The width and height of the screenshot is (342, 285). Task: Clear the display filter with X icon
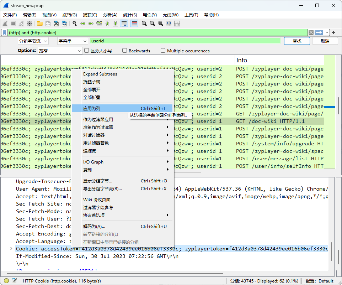[x=311, y=32]
